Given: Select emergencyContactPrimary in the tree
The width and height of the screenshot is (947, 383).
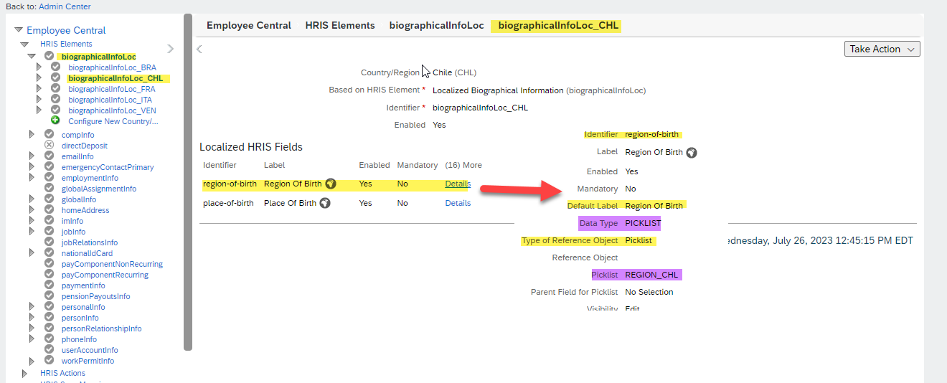Looking at the screenshot, I should [x=108, y=167].
